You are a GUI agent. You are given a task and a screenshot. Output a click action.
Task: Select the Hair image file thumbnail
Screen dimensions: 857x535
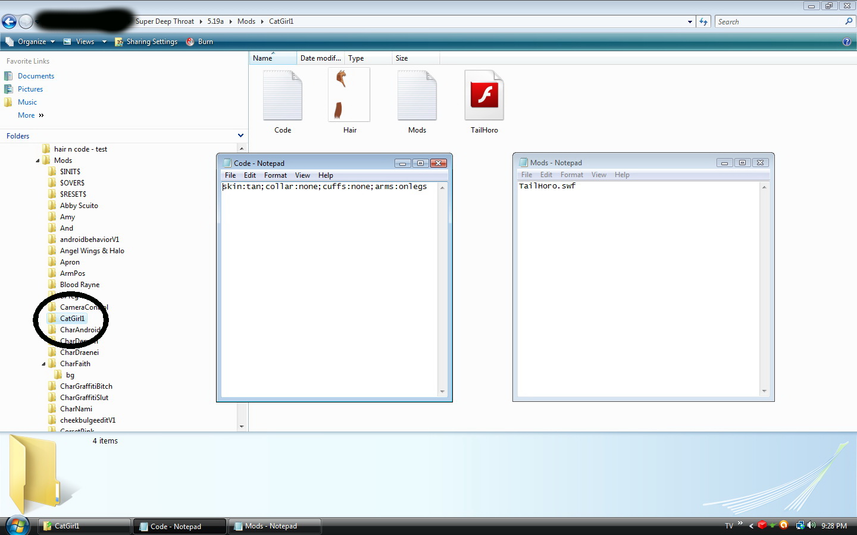pos(349,95)
